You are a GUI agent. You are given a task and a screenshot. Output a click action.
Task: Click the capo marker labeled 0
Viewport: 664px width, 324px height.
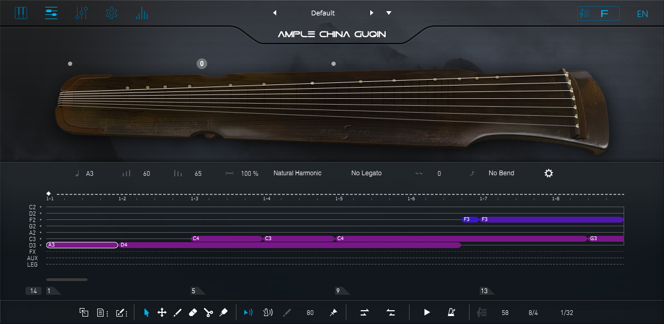pyautogui.click(x=202, y=64)
